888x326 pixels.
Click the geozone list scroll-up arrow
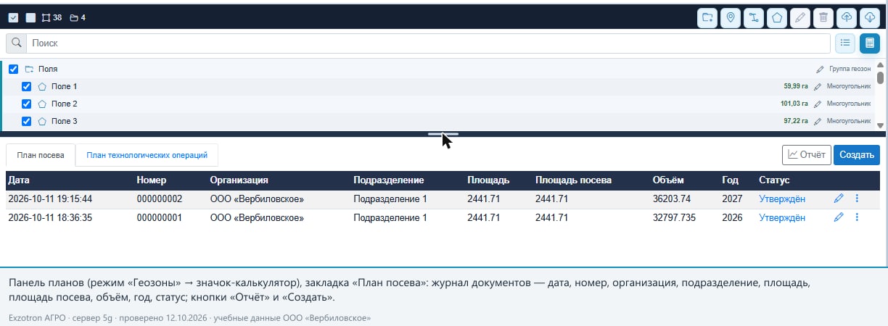(881, 65)
